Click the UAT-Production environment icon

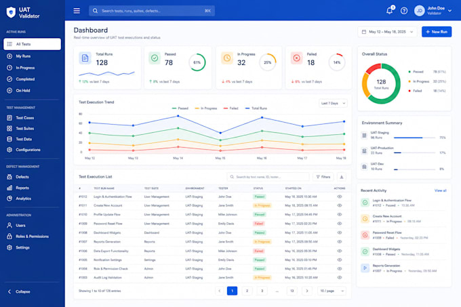pos(364,150)
